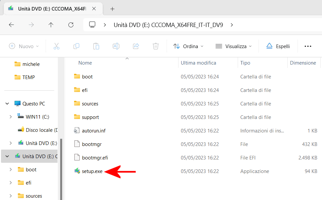Viewport: 322px width, 200px height.
Task: Select the setup.exe application
Action: tap(92, 171)
